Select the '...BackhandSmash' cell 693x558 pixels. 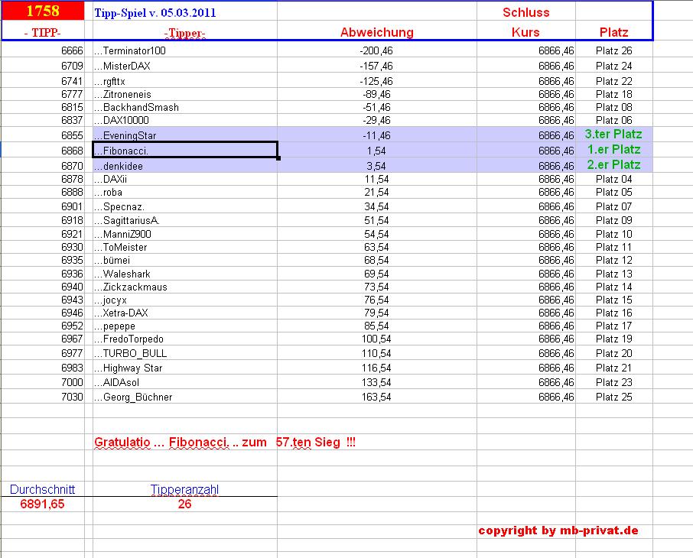(x=185, y=107)
